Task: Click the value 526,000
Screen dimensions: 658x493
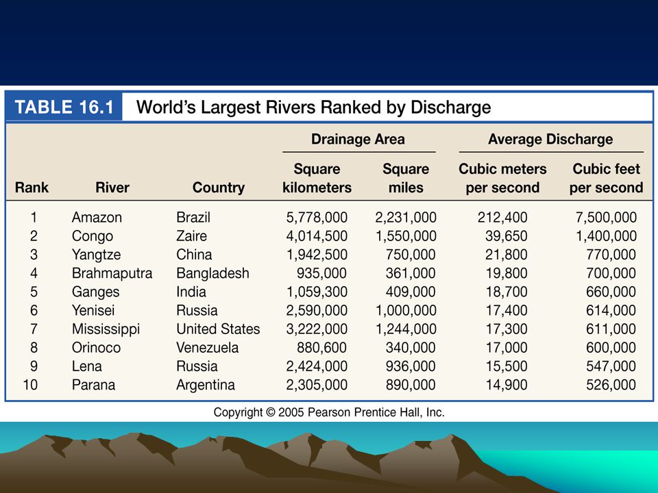Action: click(x=611, y=385)
